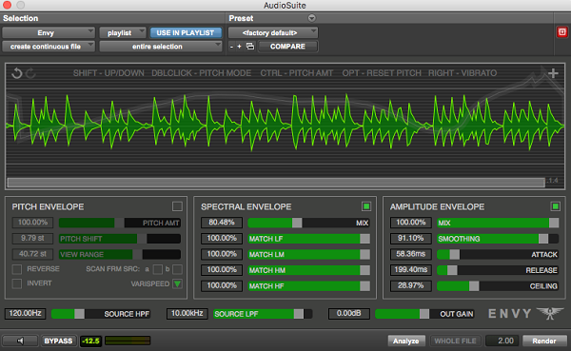The height and width of the screenshot is (351, 571).
Task: Click the 2.00 handle length field
Action: coord(502,341)
